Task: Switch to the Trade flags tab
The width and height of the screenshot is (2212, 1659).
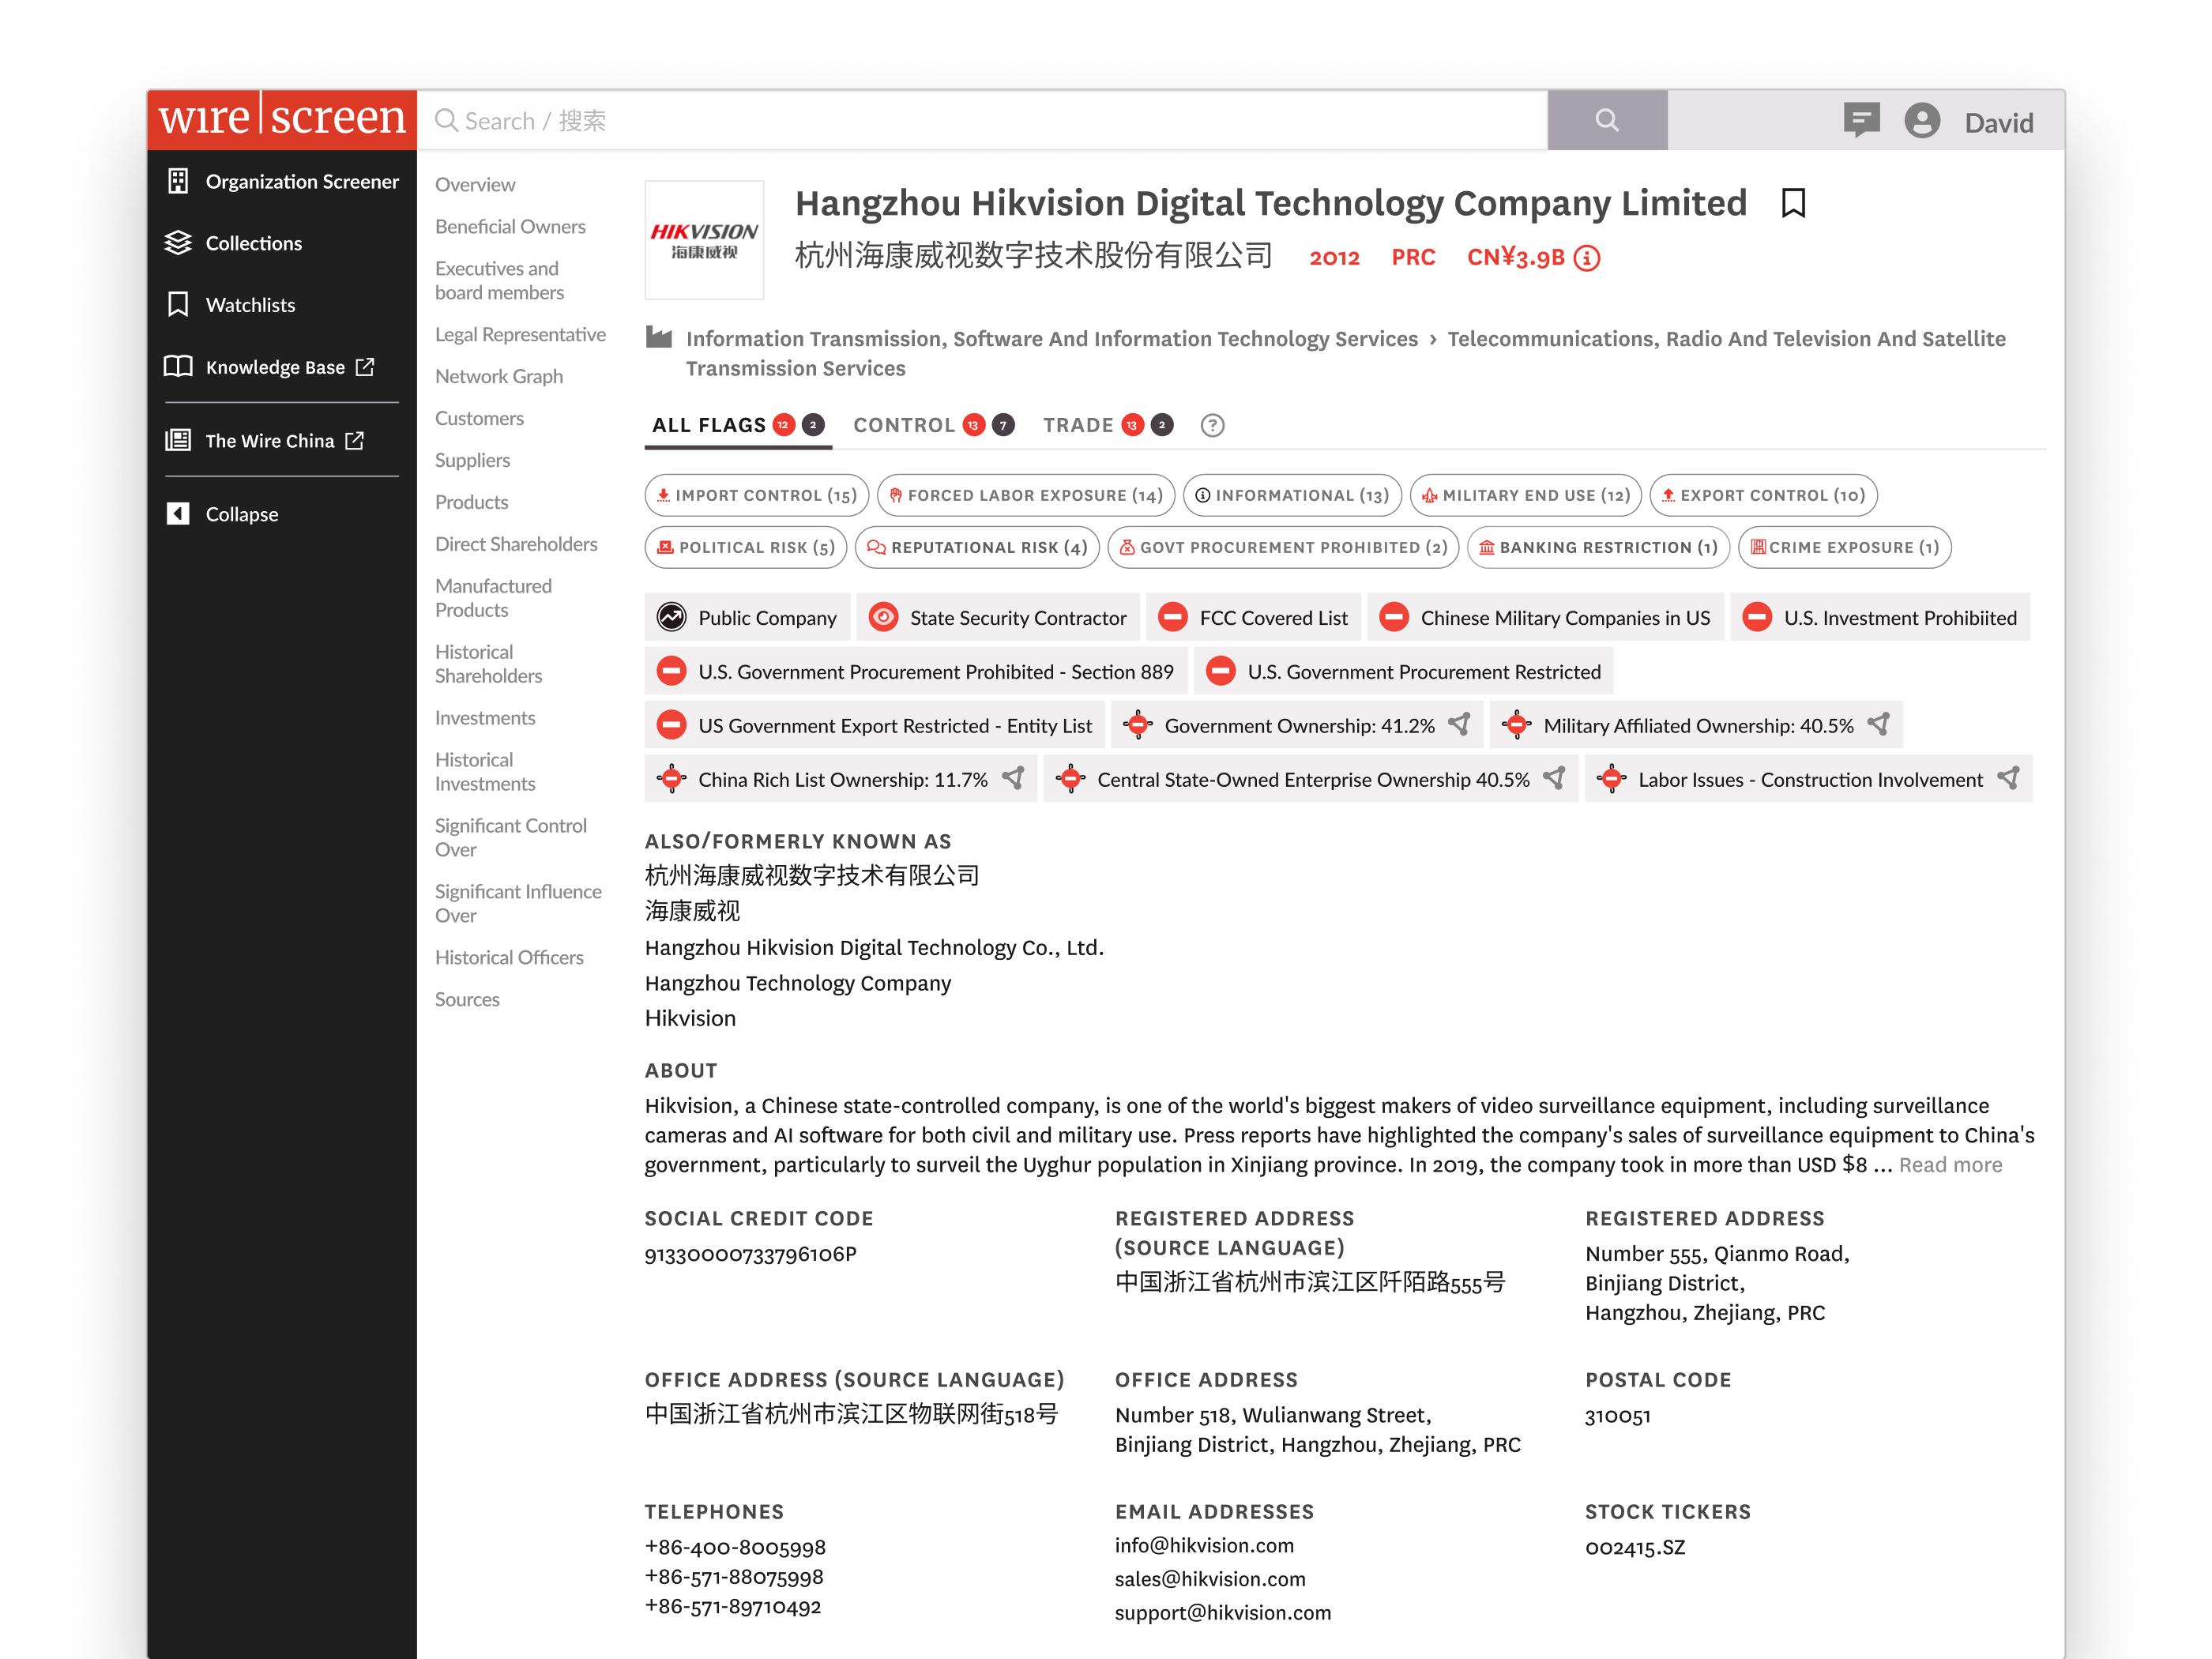Action: [1077, 426]
